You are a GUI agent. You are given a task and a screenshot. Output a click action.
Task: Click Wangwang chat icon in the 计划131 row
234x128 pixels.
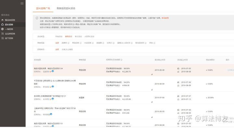(x=53, y=99)
